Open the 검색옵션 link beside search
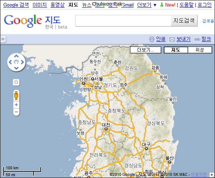The image size is (215, 178). pos(208,21)
